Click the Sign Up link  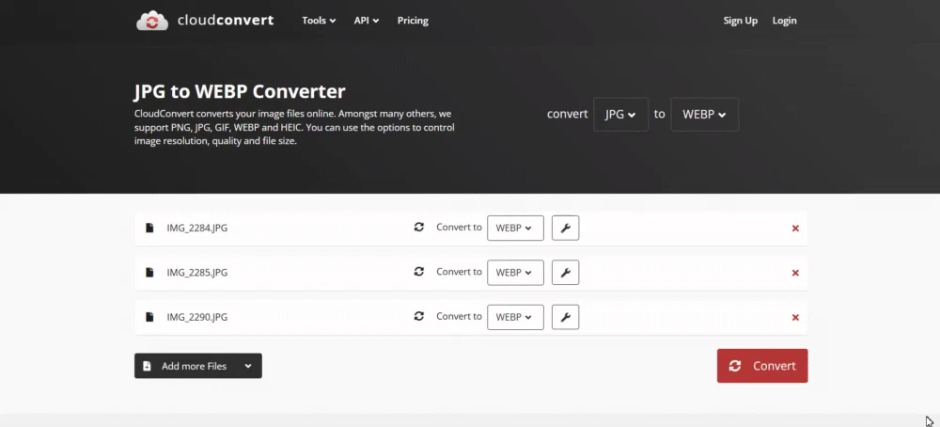pyautogui.click(x=741, y=21)
